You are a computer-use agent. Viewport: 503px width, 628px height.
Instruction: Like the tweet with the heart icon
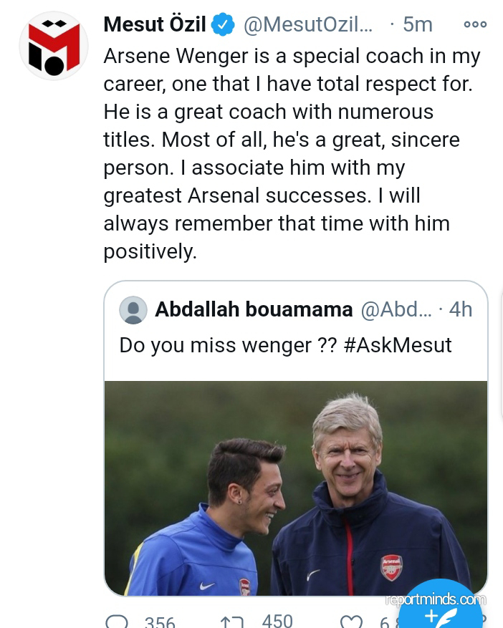pos(351,622)
